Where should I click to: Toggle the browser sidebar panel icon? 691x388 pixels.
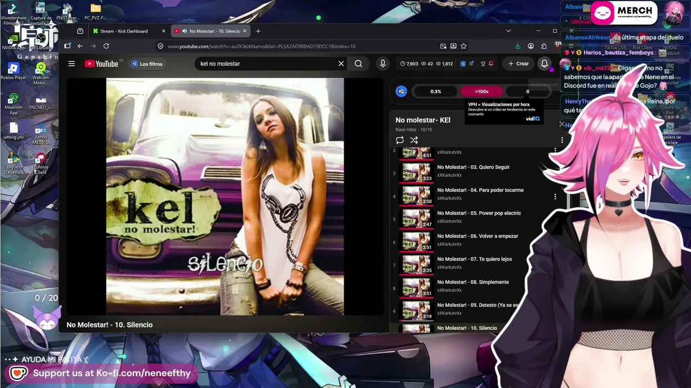67,46
